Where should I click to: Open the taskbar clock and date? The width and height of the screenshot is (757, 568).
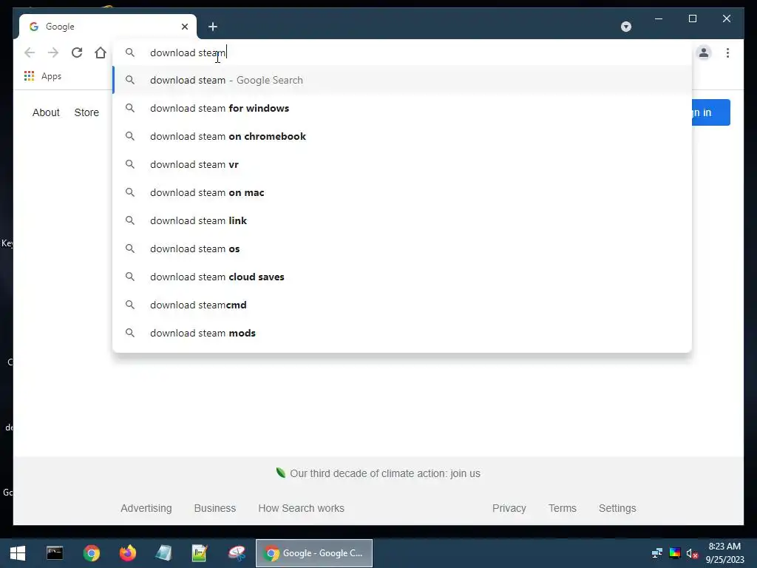[724, 553]
